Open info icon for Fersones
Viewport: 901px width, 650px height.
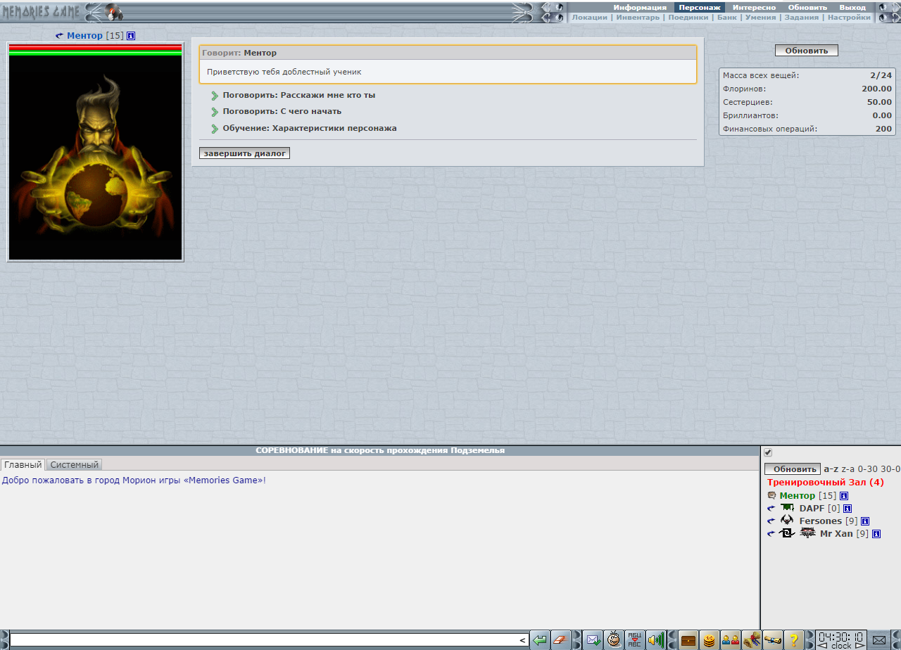(x=865, y=521)
